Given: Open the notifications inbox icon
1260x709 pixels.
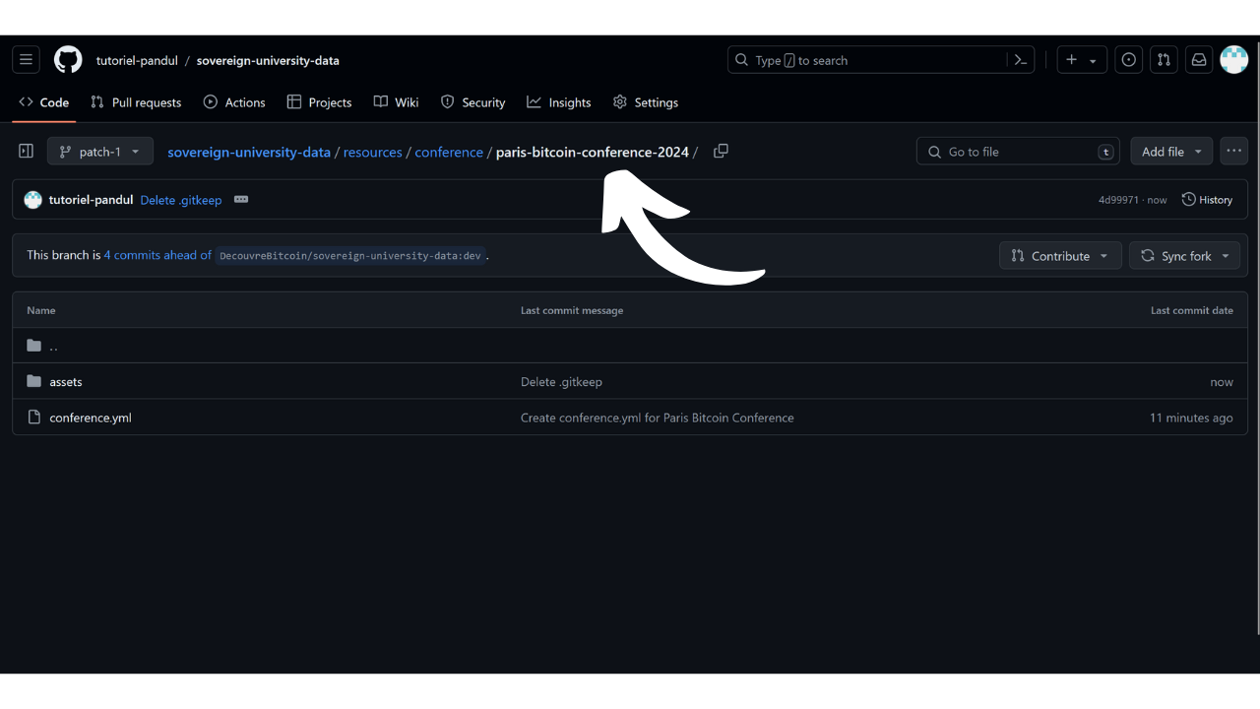Looking at the screenshot, I should tap(1199, 60).
